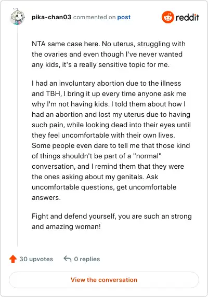Screen dimensions: 208x297
Task: Click the line ending with "answers."
Action: point(46,197)
